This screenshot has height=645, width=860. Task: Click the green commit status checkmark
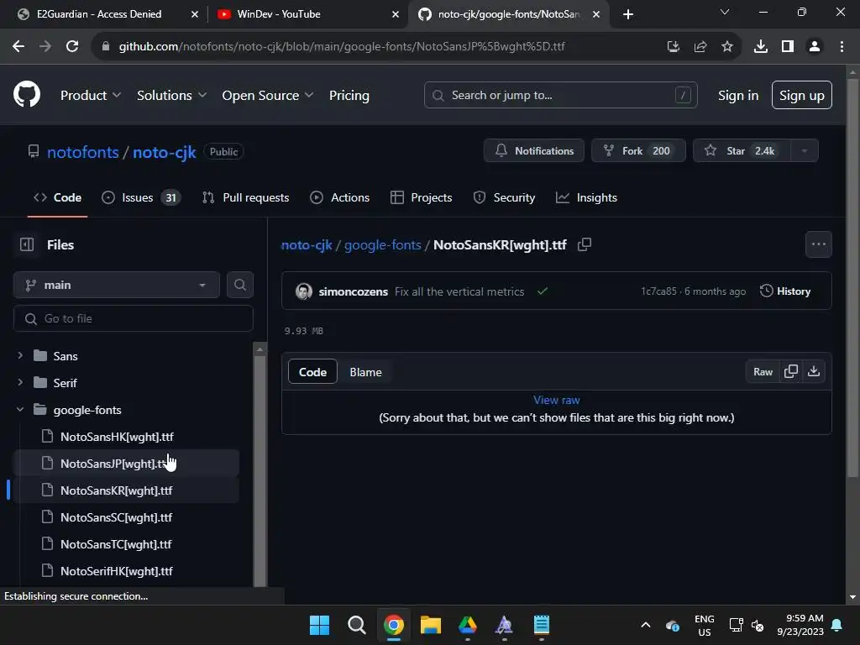[543, 291]
